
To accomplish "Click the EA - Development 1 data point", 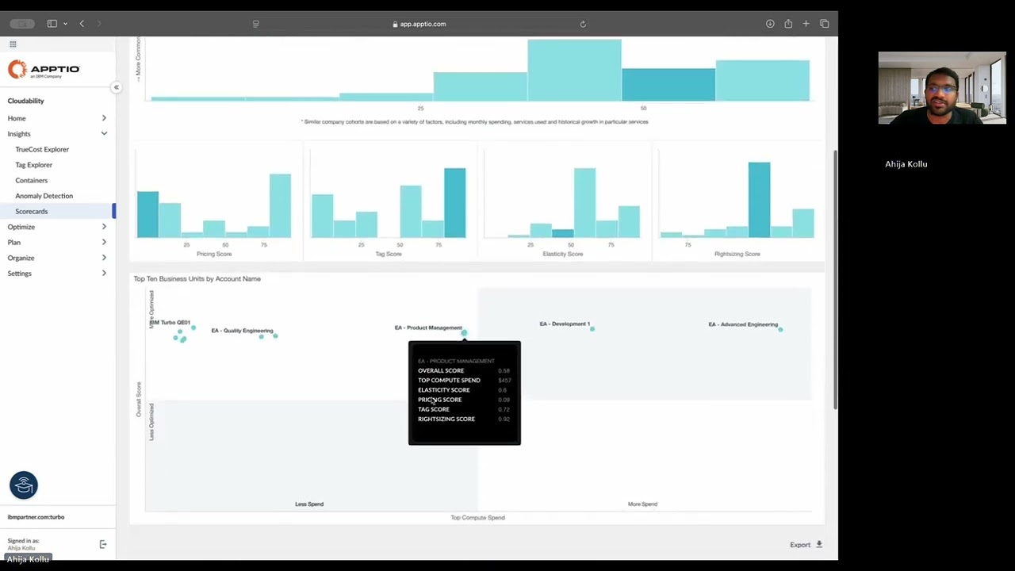I will (x=592, y=328).
